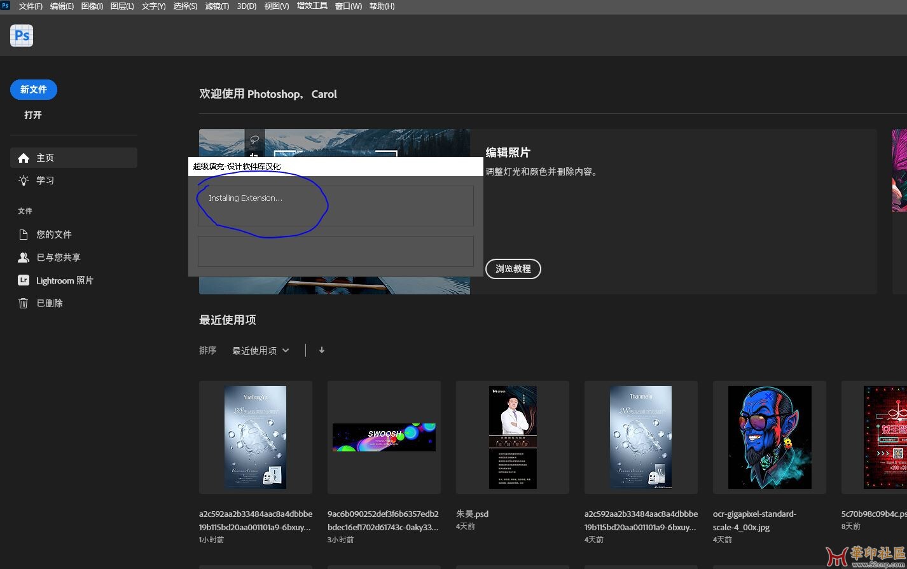Click the 8天前 timestamp
Viewport: 907px width, 569px height.
point(851,526)
